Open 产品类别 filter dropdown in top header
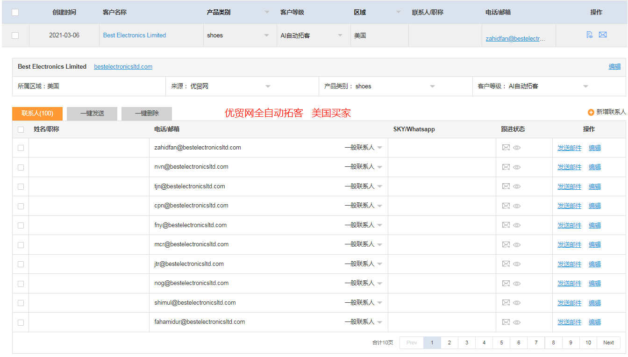 [x=267, y=12]
